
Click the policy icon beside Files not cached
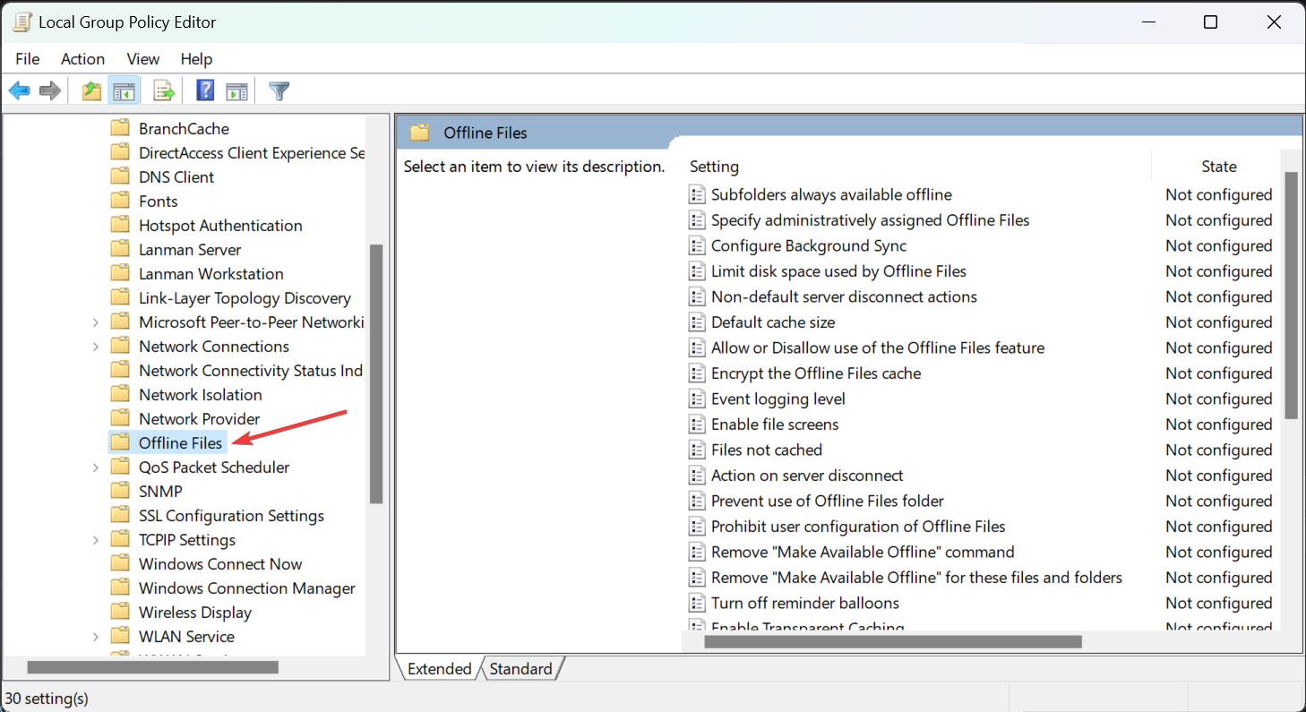(x=697, y=450)
